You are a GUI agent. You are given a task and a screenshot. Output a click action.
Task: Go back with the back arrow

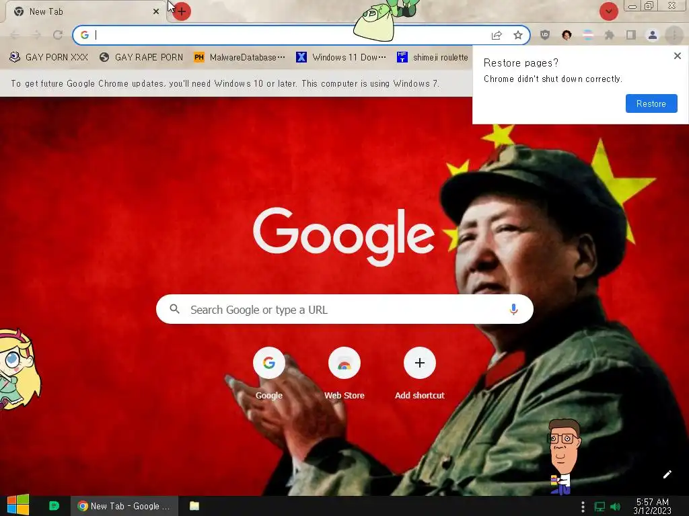pyautogui.click(x=15, y=35)
